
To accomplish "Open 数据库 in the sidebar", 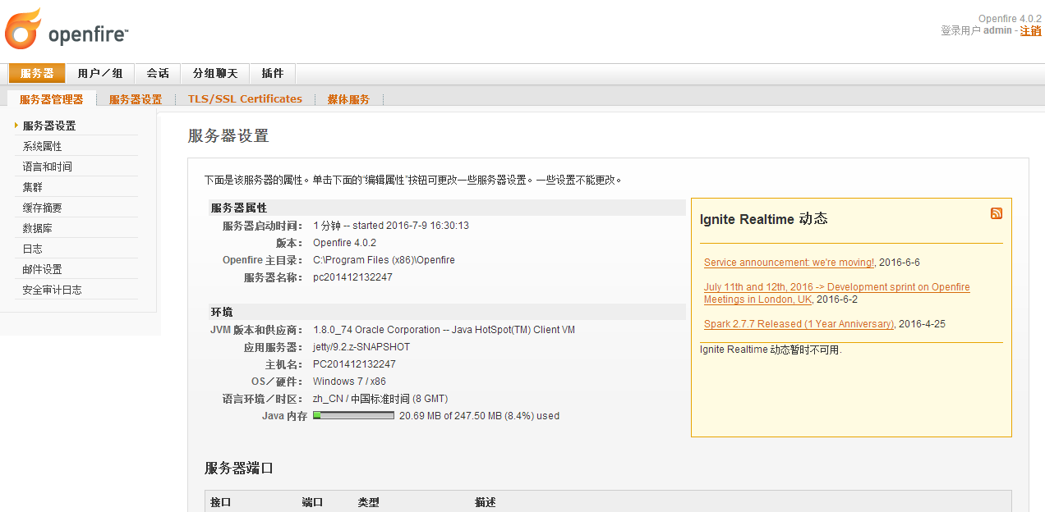I will pos(37,228).
